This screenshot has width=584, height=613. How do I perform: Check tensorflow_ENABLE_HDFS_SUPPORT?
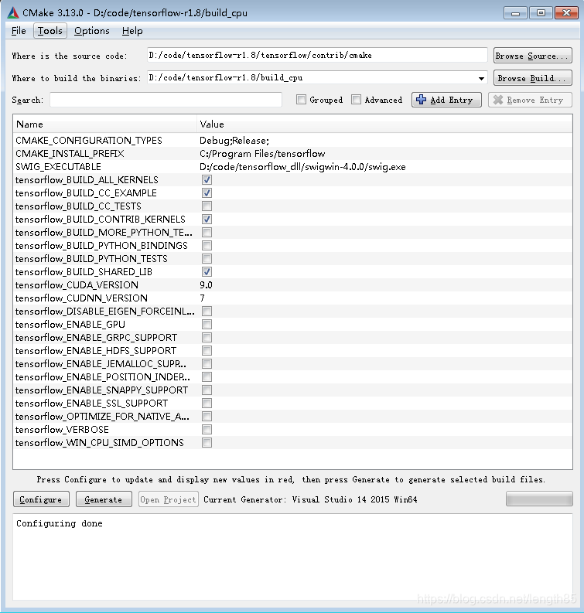tap(207, 351)
